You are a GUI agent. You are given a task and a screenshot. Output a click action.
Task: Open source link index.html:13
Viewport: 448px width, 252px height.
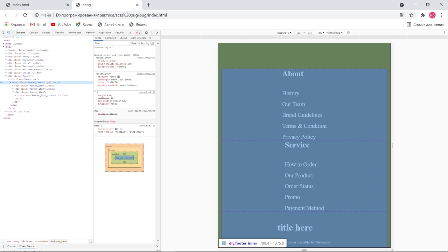point(147,92)
